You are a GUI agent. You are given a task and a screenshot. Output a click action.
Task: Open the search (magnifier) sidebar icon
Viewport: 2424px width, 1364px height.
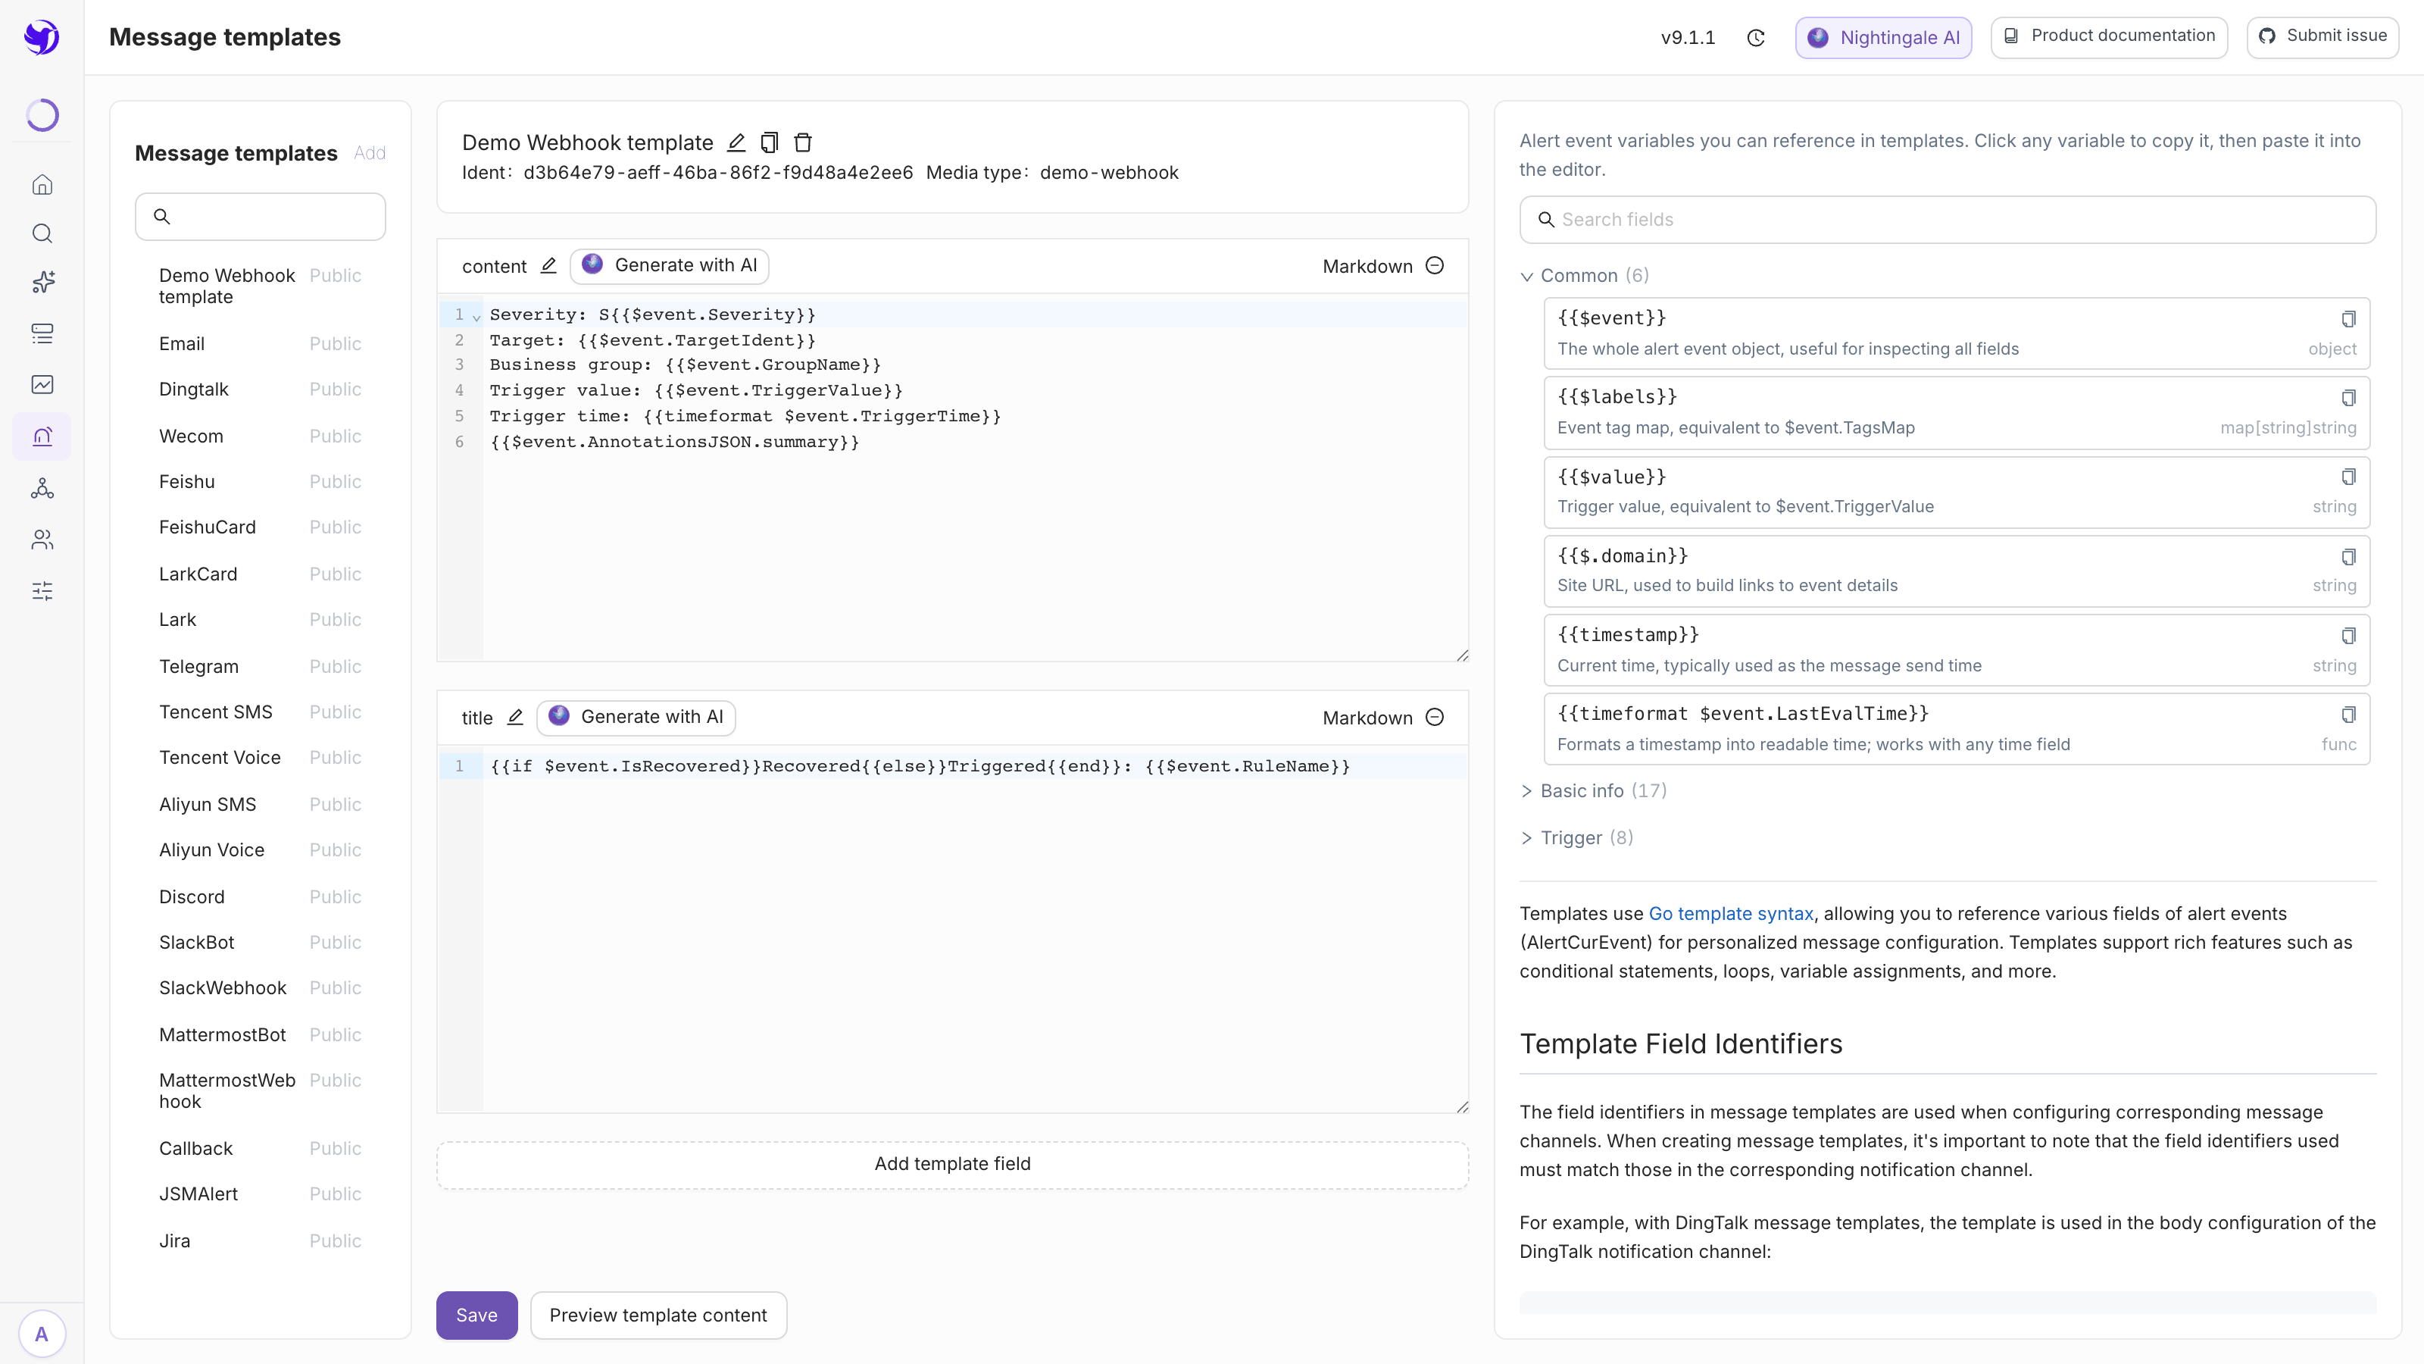(x=42, y=233)
